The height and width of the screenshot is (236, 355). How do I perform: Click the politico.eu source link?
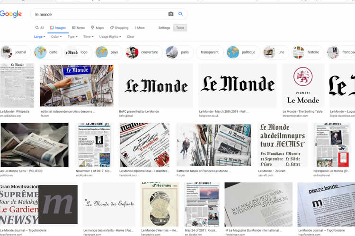tap(7, 175)
